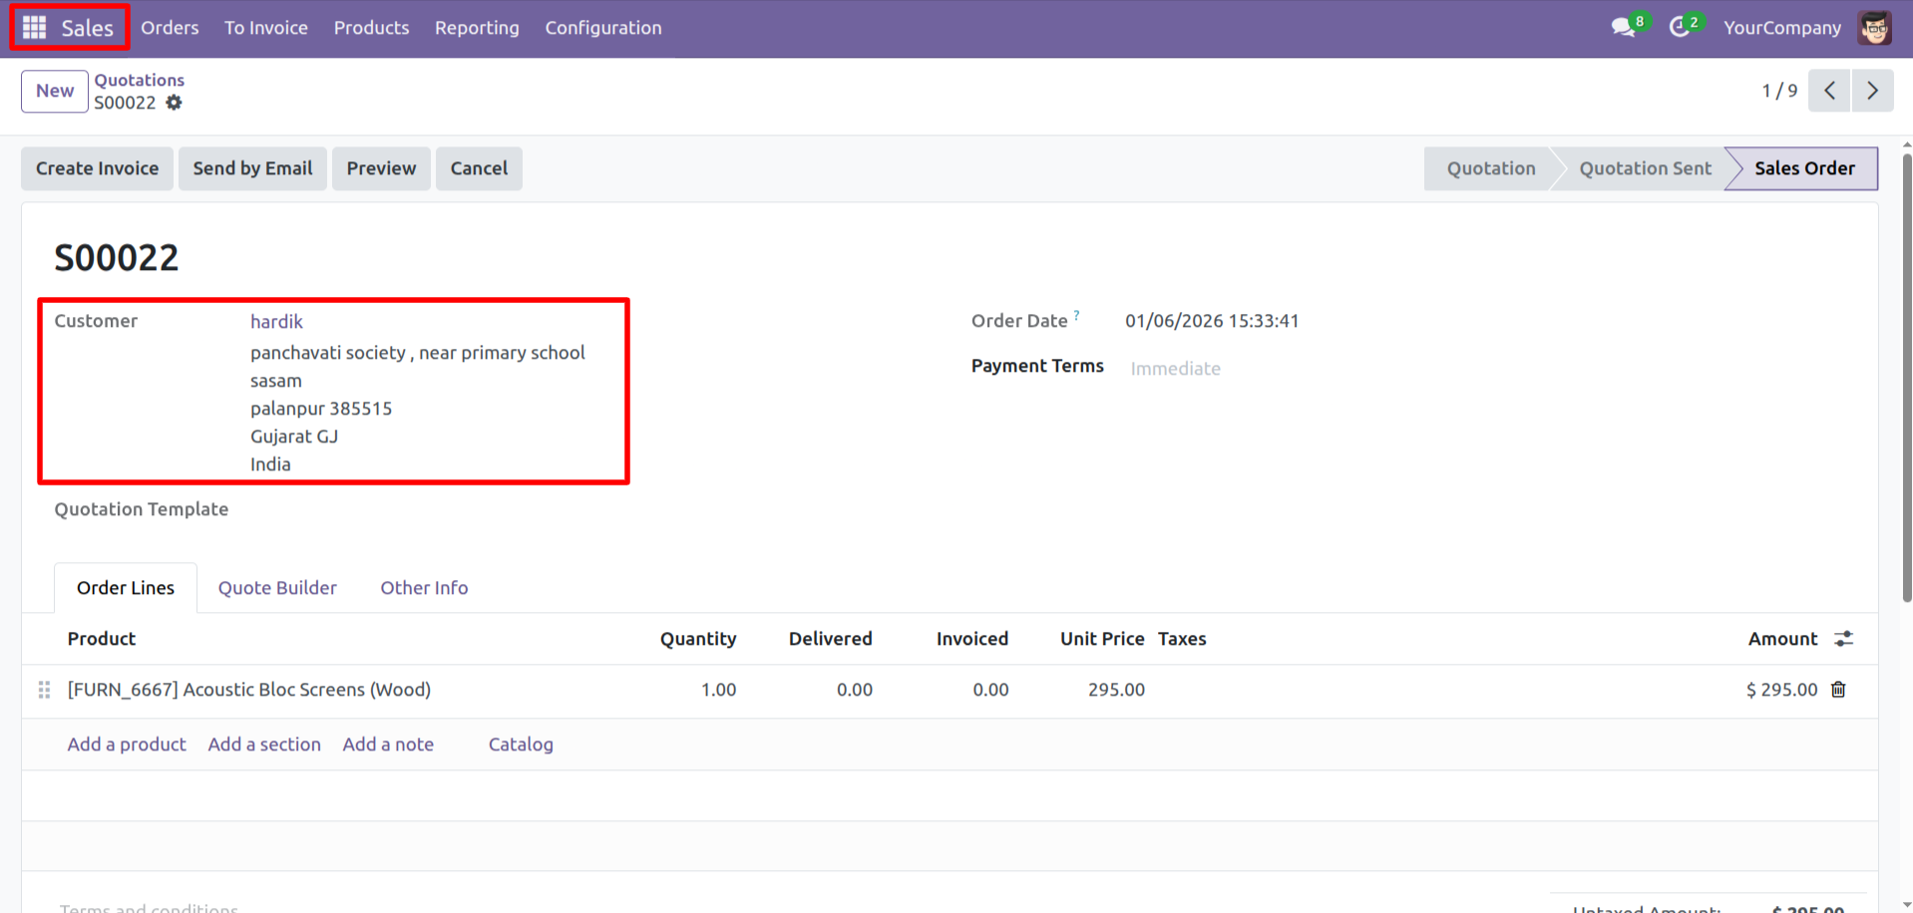Go to the next record arrow
The image size is (1913, 913).
[x=1872, y=91]
